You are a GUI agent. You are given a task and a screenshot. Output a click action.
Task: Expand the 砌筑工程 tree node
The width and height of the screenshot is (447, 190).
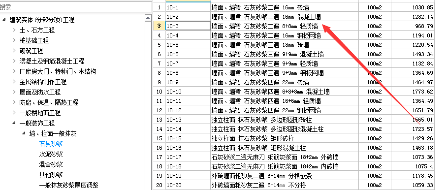click(14, 50)
